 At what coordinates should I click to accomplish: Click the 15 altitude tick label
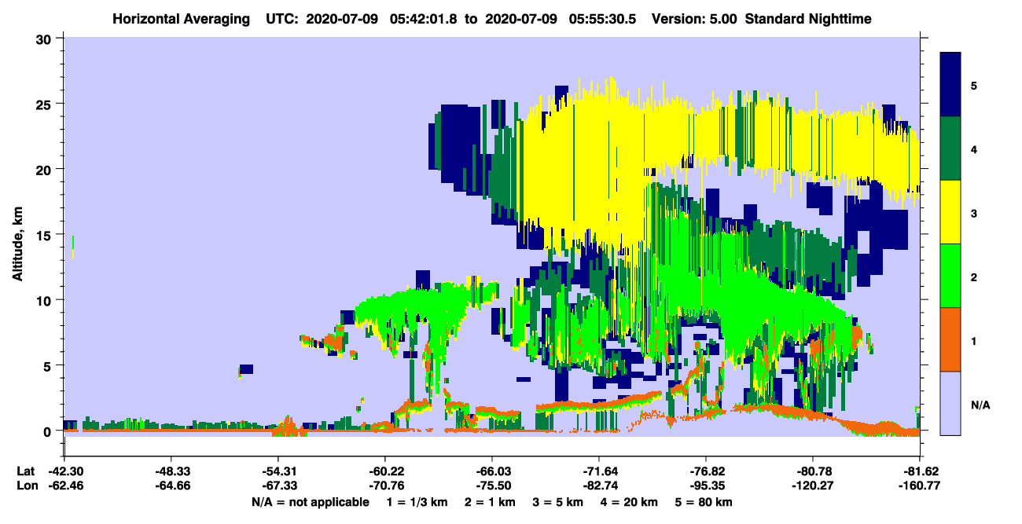[45, 235]
